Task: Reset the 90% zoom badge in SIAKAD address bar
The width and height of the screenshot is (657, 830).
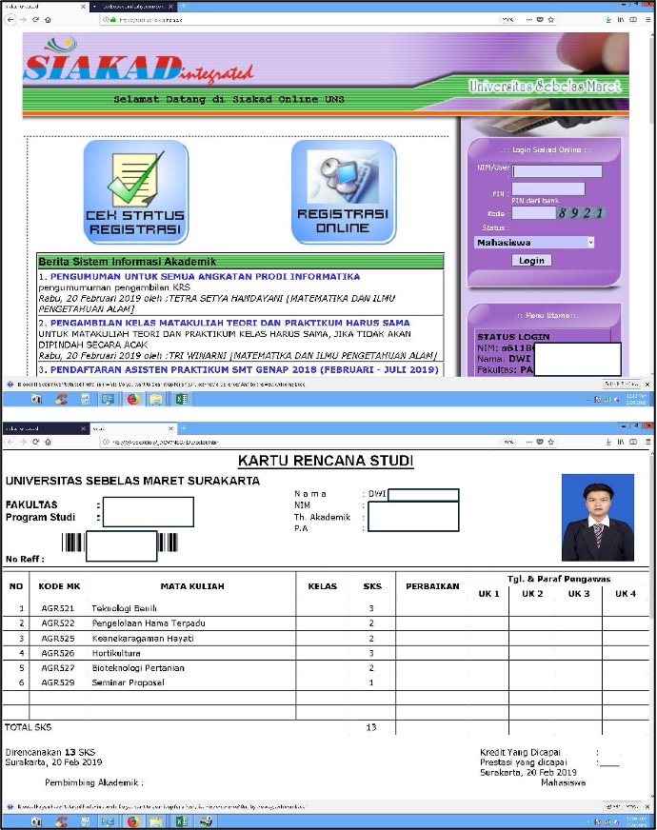Action: pos(508,20)
